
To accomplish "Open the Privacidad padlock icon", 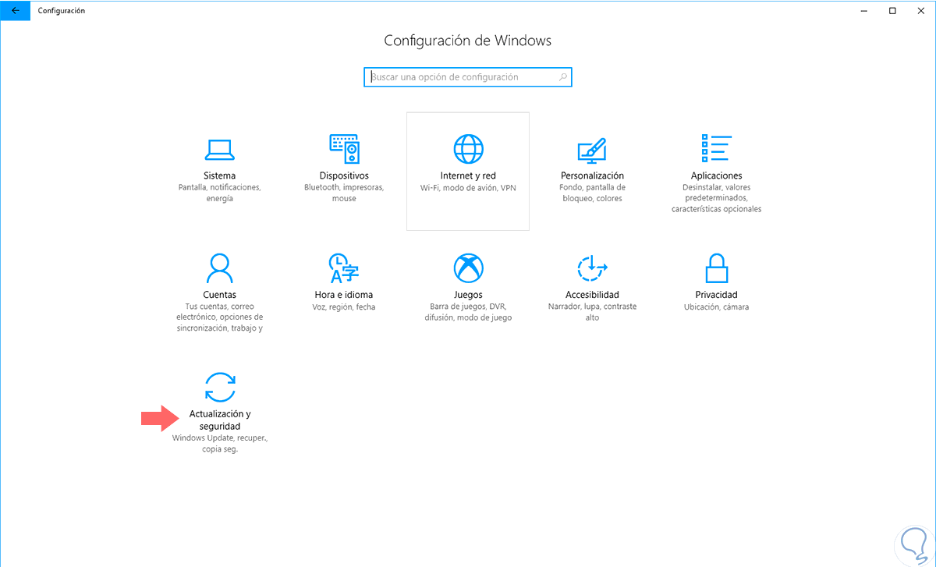I will tap(716, 268).
